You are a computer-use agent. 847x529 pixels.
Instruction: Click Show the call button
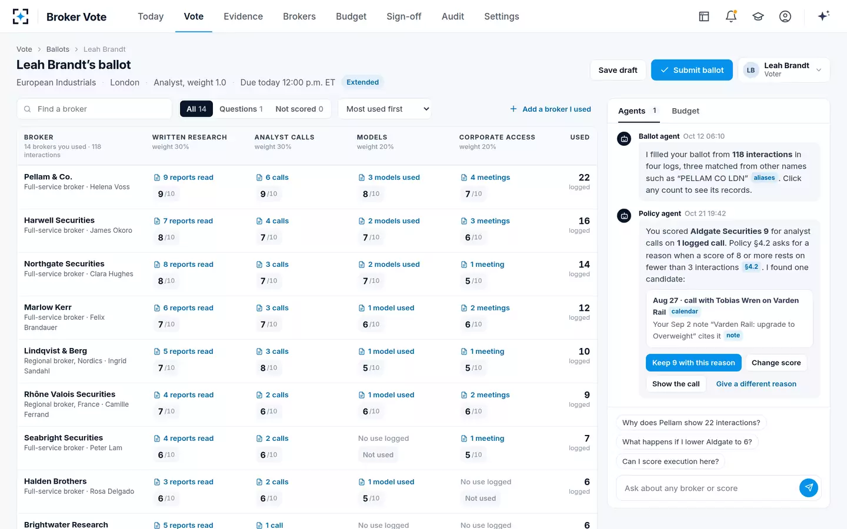coord(676,384)
